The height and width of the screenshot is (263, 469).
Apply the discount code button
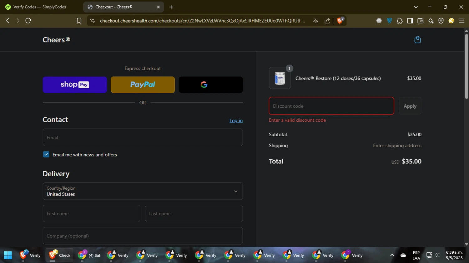point(410,106)
